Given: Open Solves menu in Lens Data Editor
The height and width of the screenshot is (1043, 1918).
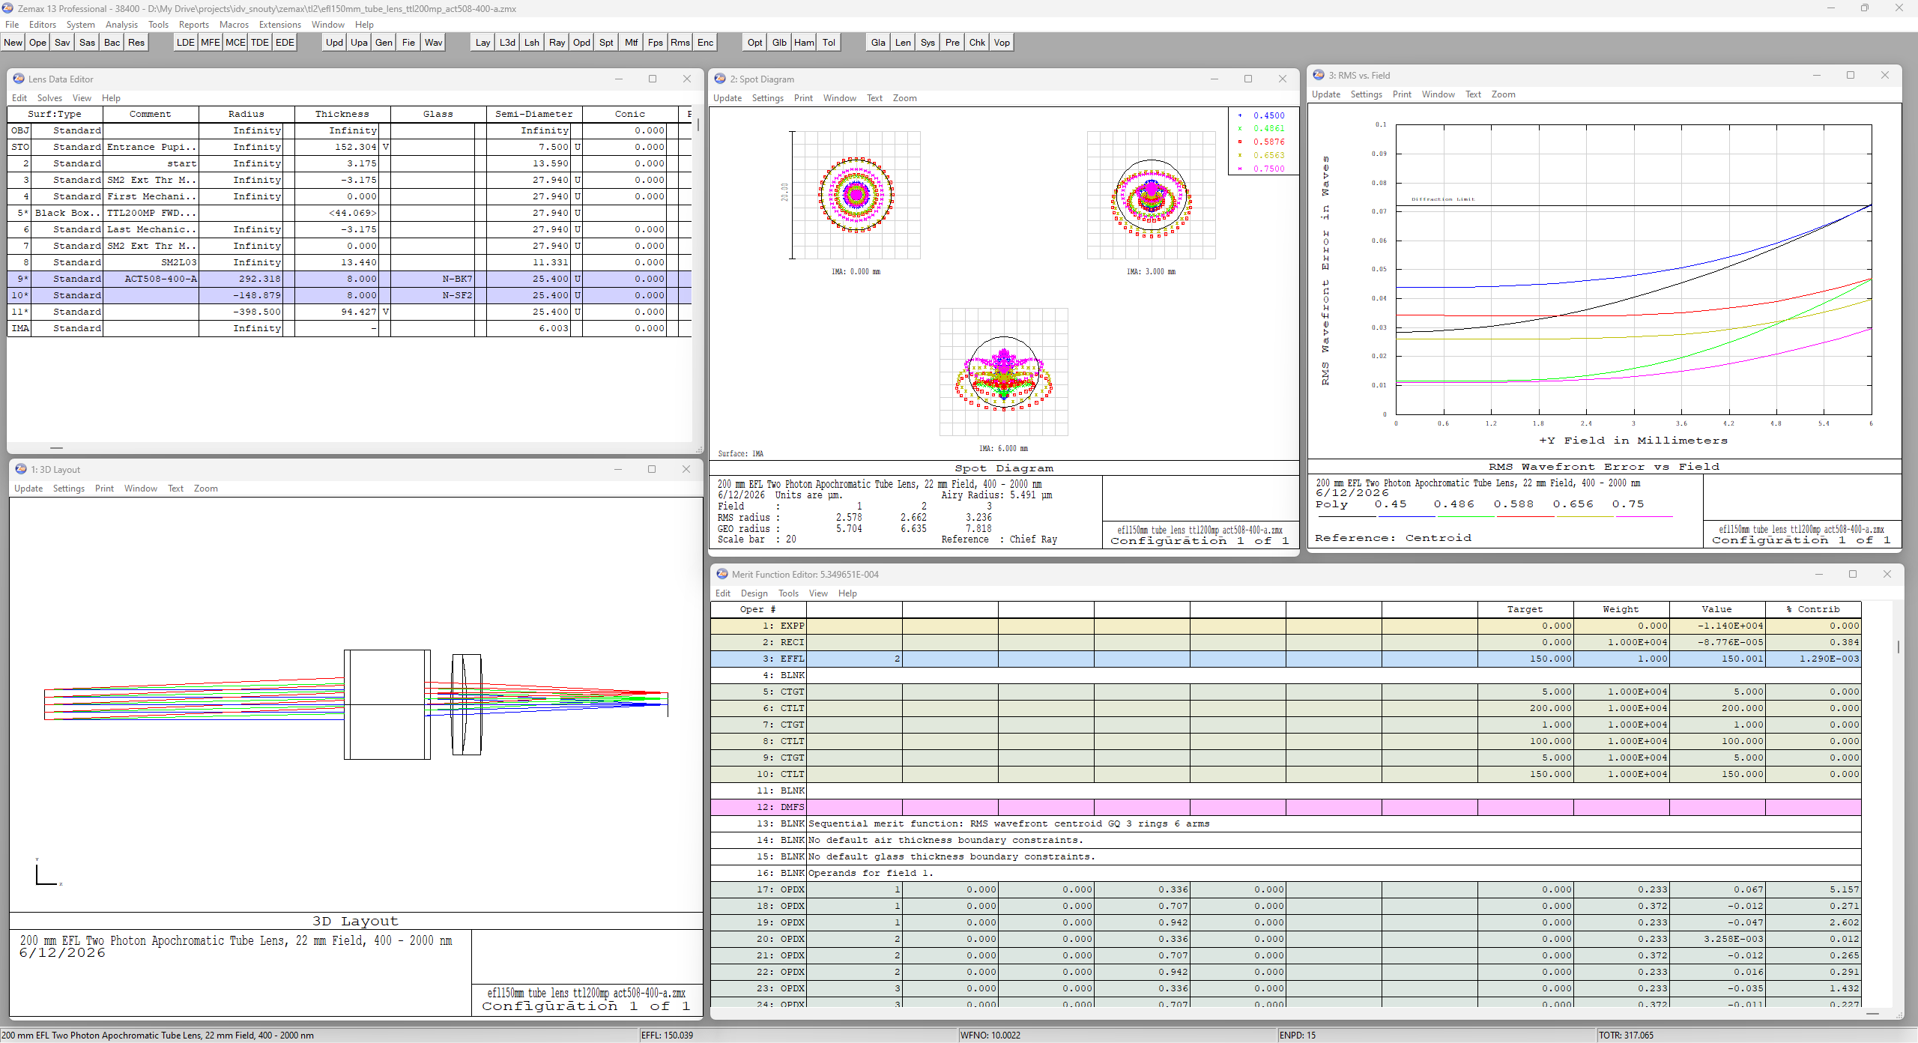Looking at the screenshot, I should [49, 98].
